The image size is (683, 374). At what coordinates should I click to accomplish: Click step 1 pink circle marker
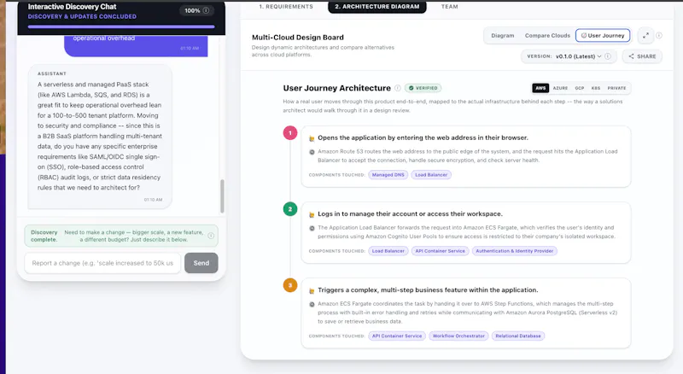tap(290, 133)
